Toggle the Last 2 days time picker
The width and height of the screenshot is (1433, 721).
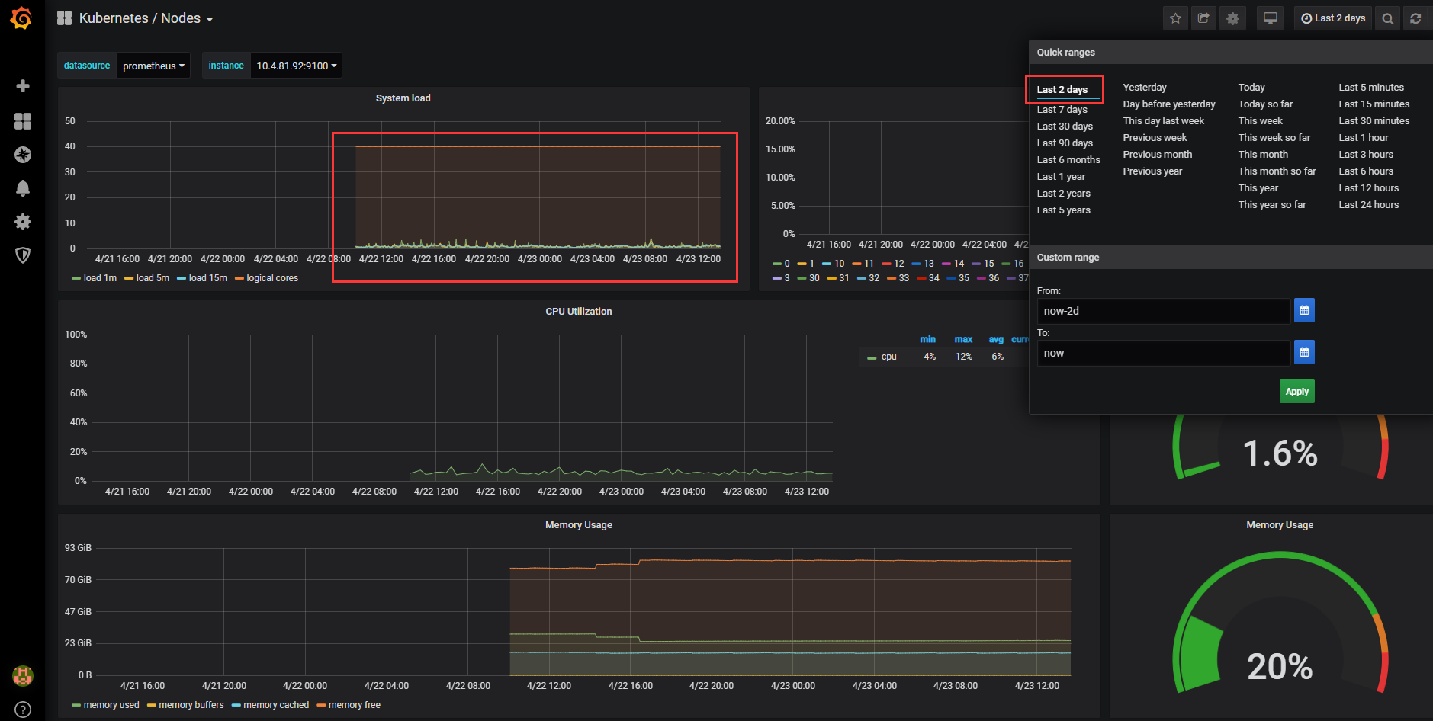1333,18
